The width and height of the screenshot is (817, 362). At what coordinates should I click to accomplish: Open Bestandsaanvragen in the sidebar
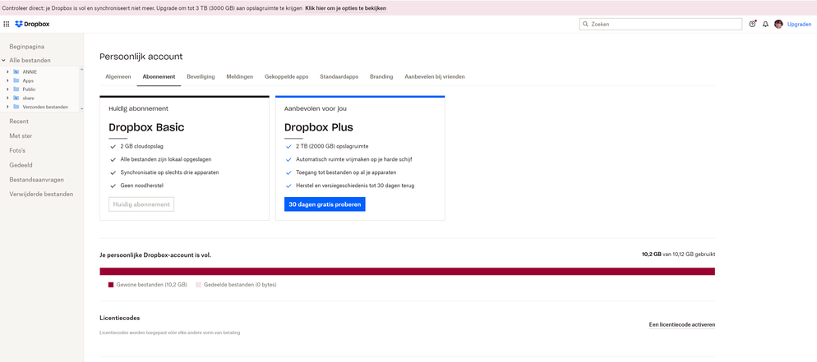(36, 180)
